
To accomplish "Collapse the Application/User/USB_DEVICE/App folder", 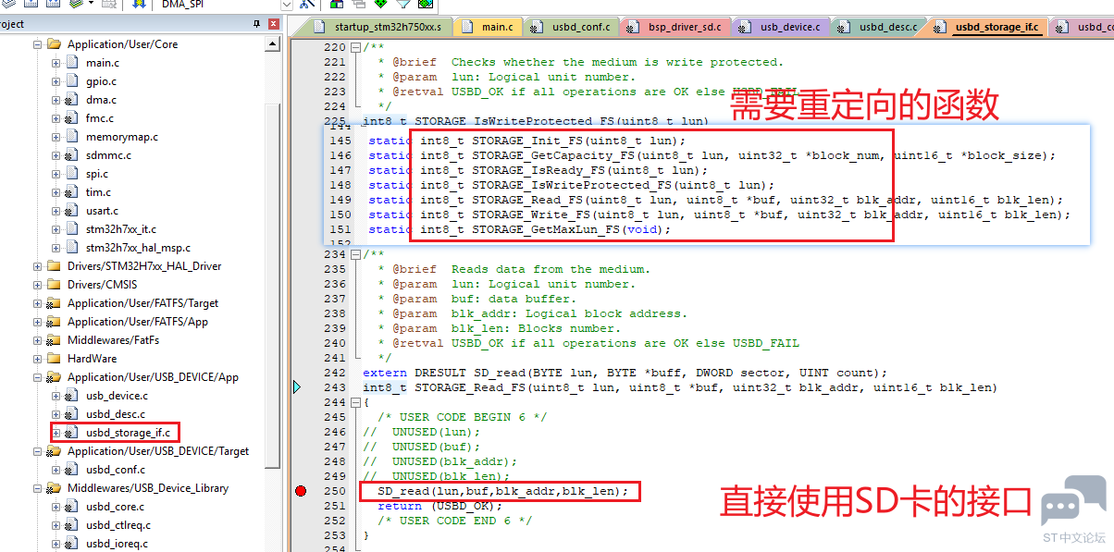I will pyautogui.click(x=38, y=377).
